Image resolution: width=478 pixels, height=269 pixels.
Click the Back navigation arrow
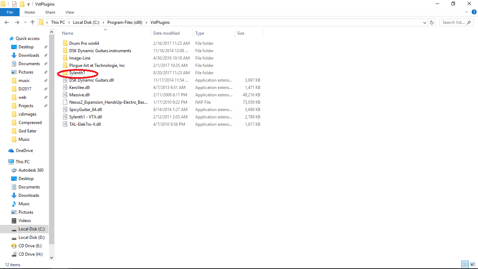coord(6,22)
